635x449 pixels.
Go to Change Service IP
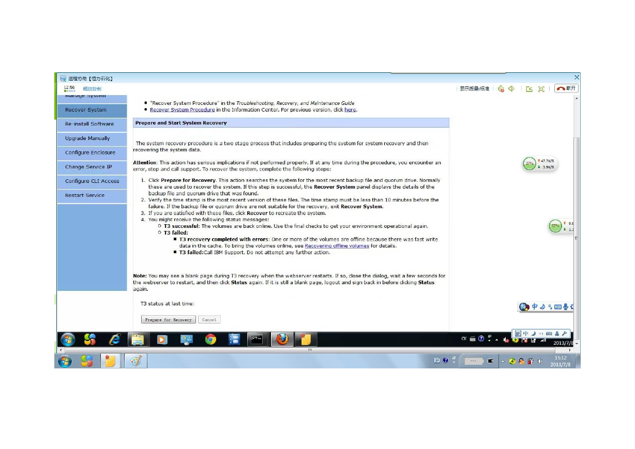click(92, 167)
